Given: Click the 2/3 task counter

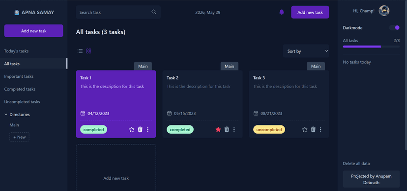Looking at the screenshot, I should (396, 41).
